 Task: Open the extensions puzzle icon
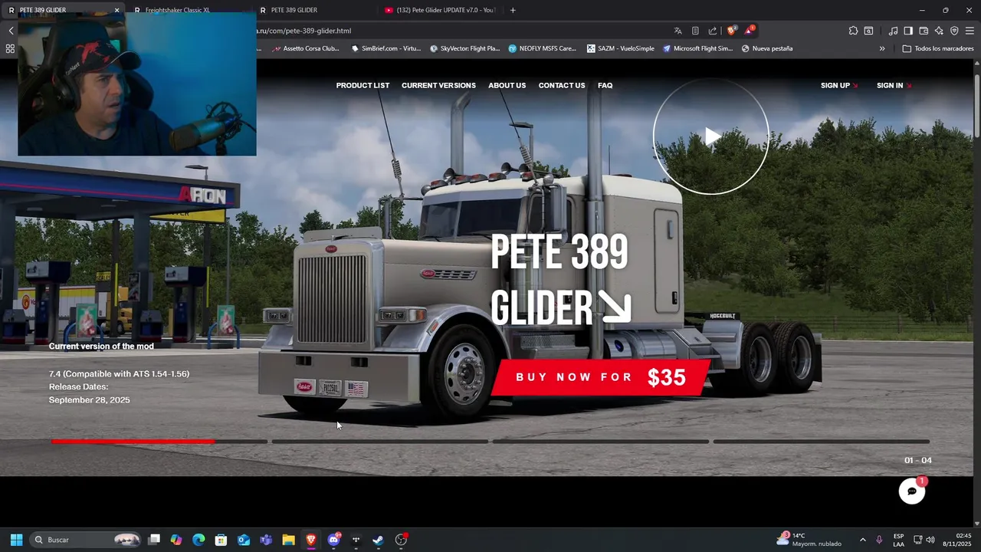(x=853, y=31)
